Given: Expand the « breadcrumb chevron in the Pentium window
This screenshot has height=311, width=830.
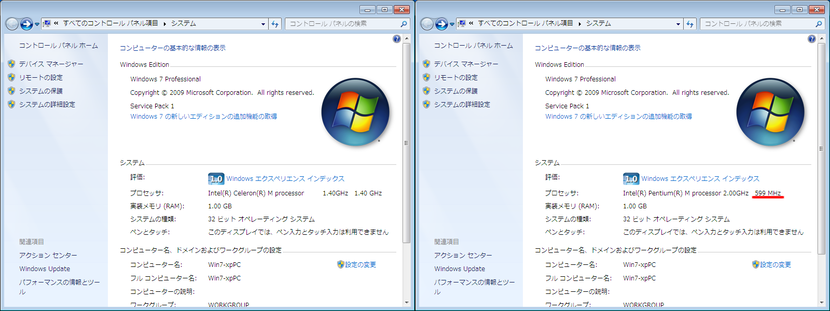Looking at the screenshot, I should click(x=471, y=23).
